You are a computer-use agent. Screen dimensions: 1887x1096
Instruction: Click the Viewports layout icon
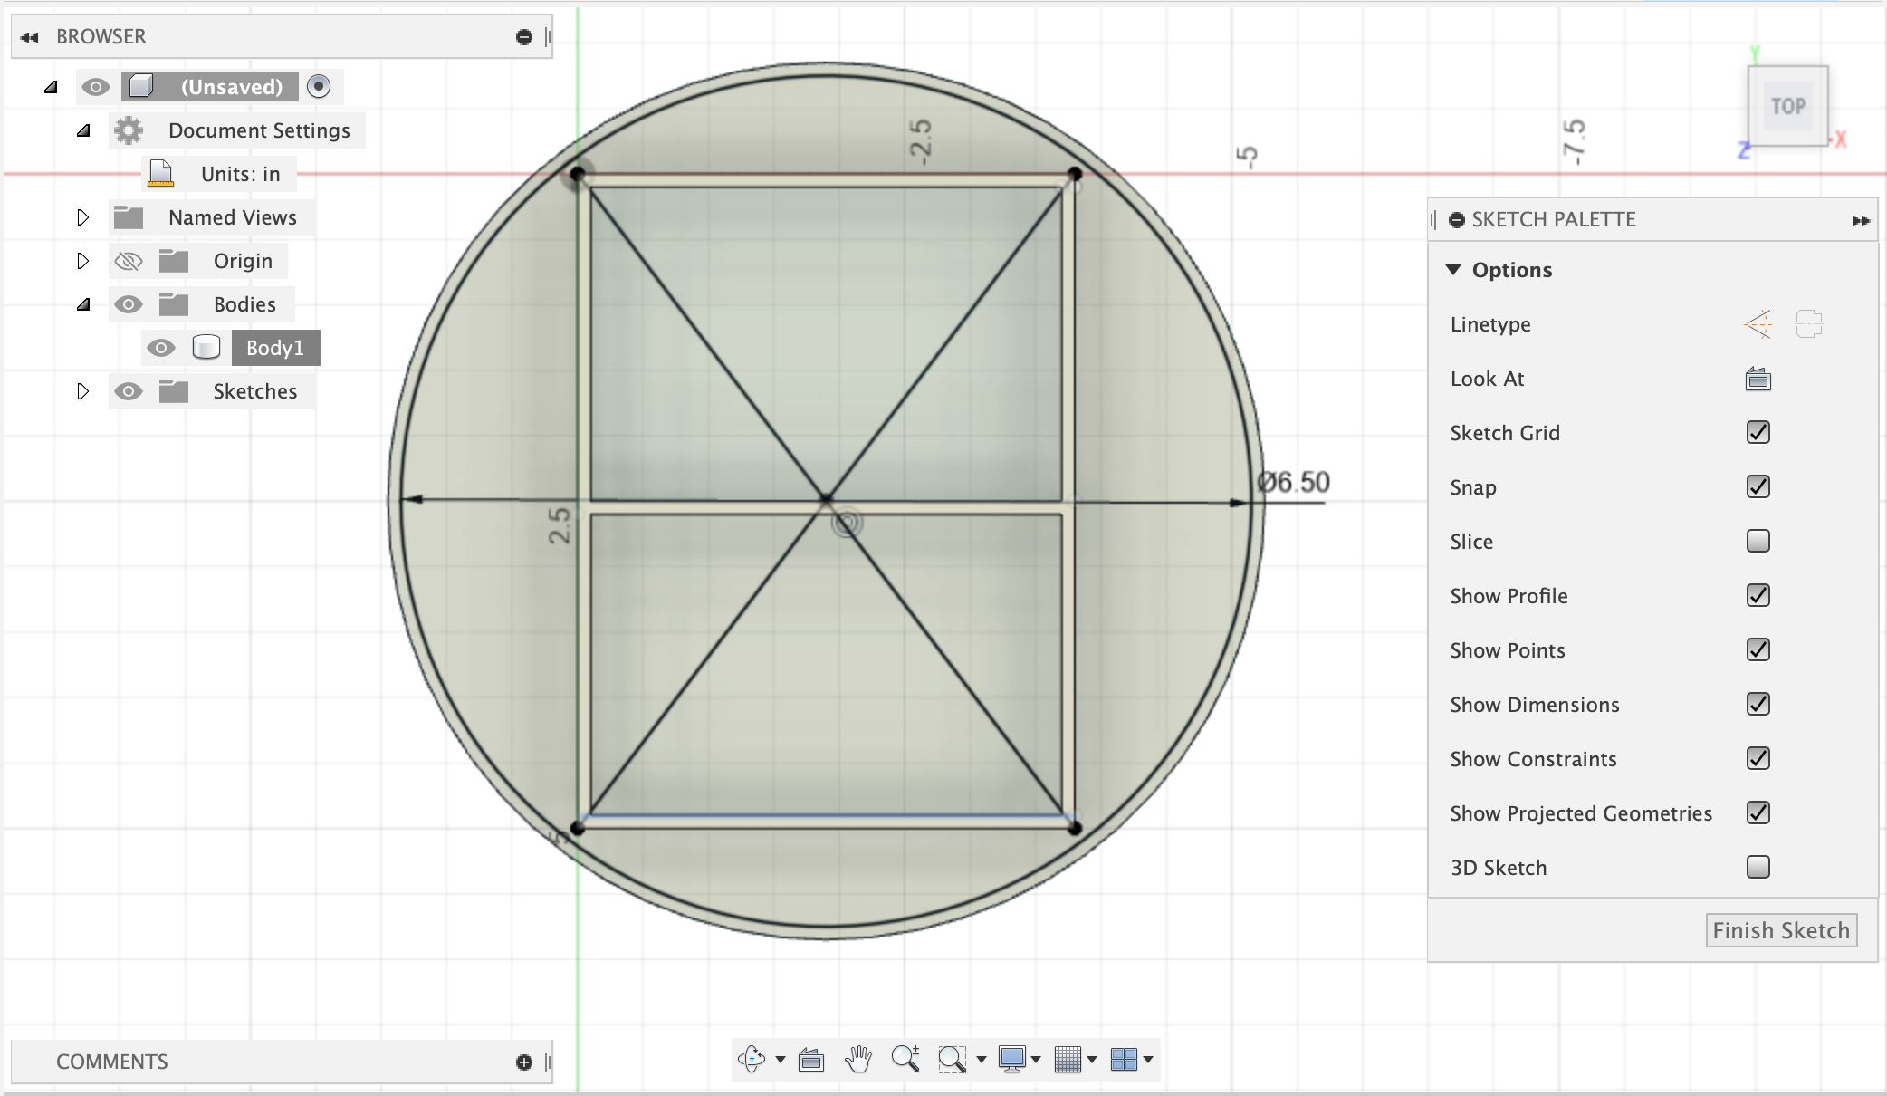click(x=1124, y=1059)
